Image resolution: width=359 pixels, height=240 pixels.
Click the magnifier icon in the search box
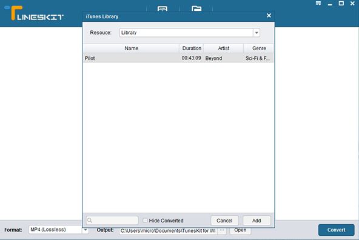[90, 221]
